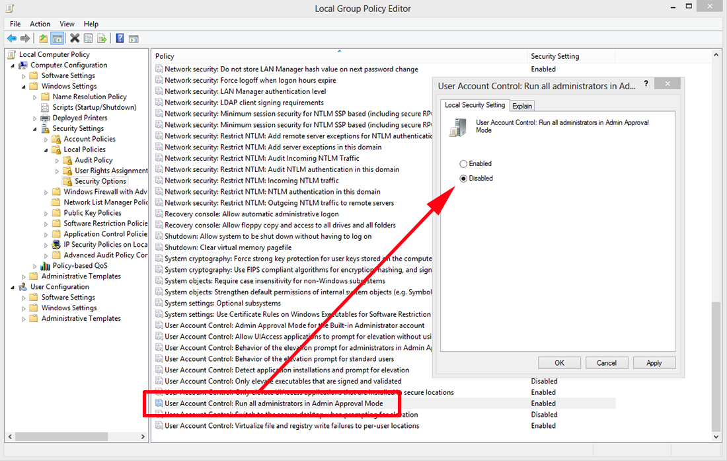Click the Scripts (Startup/Shutdown) icon
Image resolution: width=727 pixels, height=461 pixels.
45,107
